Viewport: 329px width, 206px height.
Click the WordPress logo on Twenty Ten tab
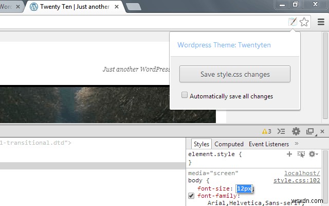34,7
